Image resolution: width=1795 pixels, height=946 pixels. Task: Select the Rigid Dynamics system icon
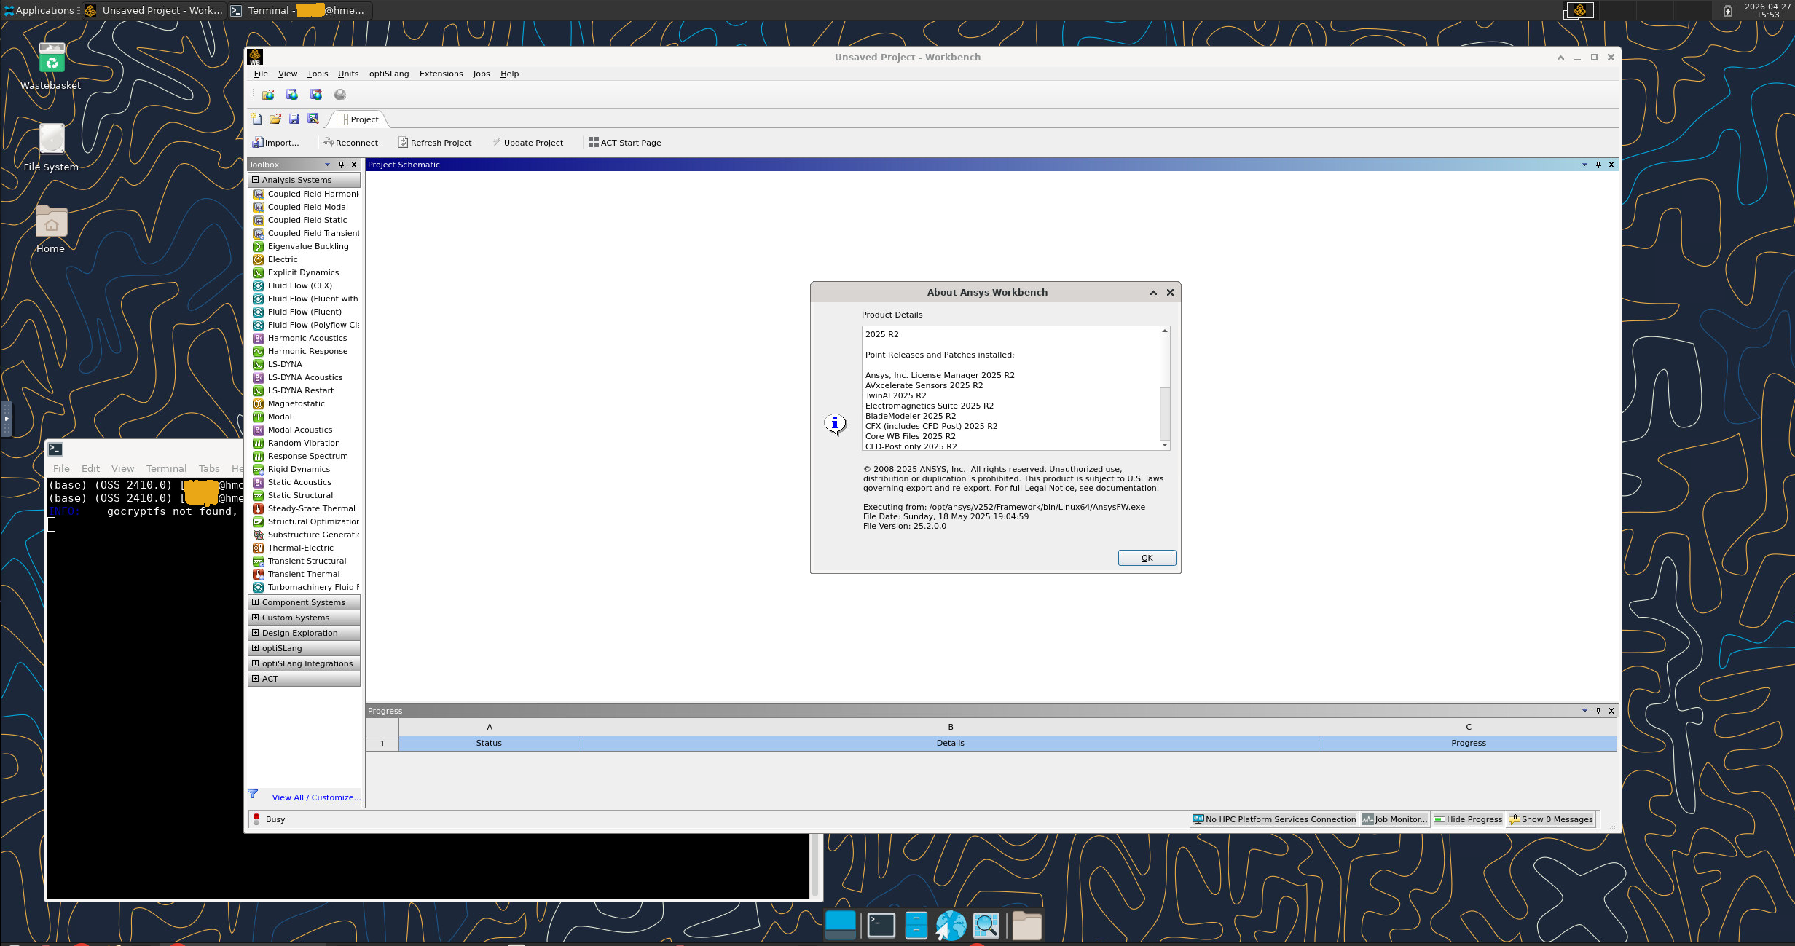pos(258,469)
